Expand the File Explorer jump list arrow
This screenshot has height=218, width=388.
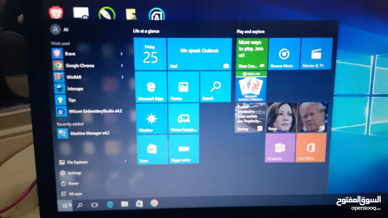[x=125, y=161]
